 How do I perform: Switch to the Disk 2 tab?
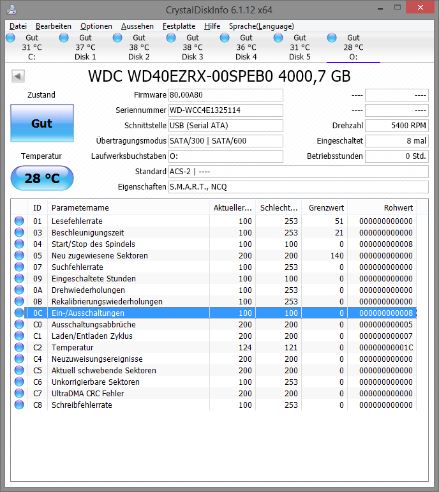[x=139, y=47]
